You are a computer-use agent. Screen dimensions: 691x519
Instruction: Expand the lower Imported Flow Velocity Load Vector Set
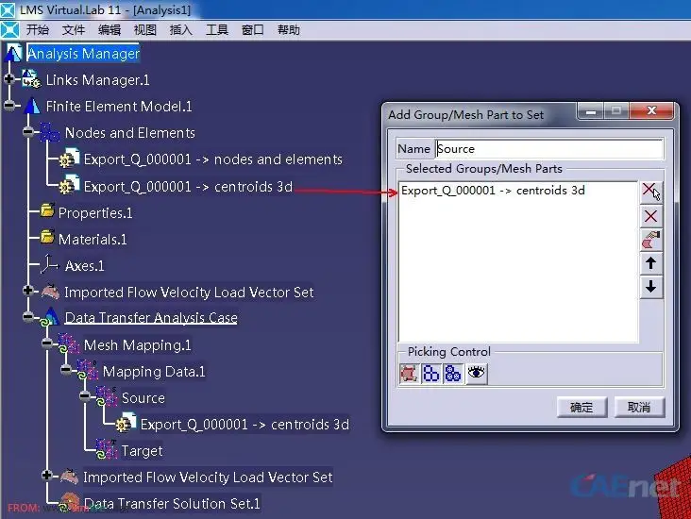(x=46, y=475)
